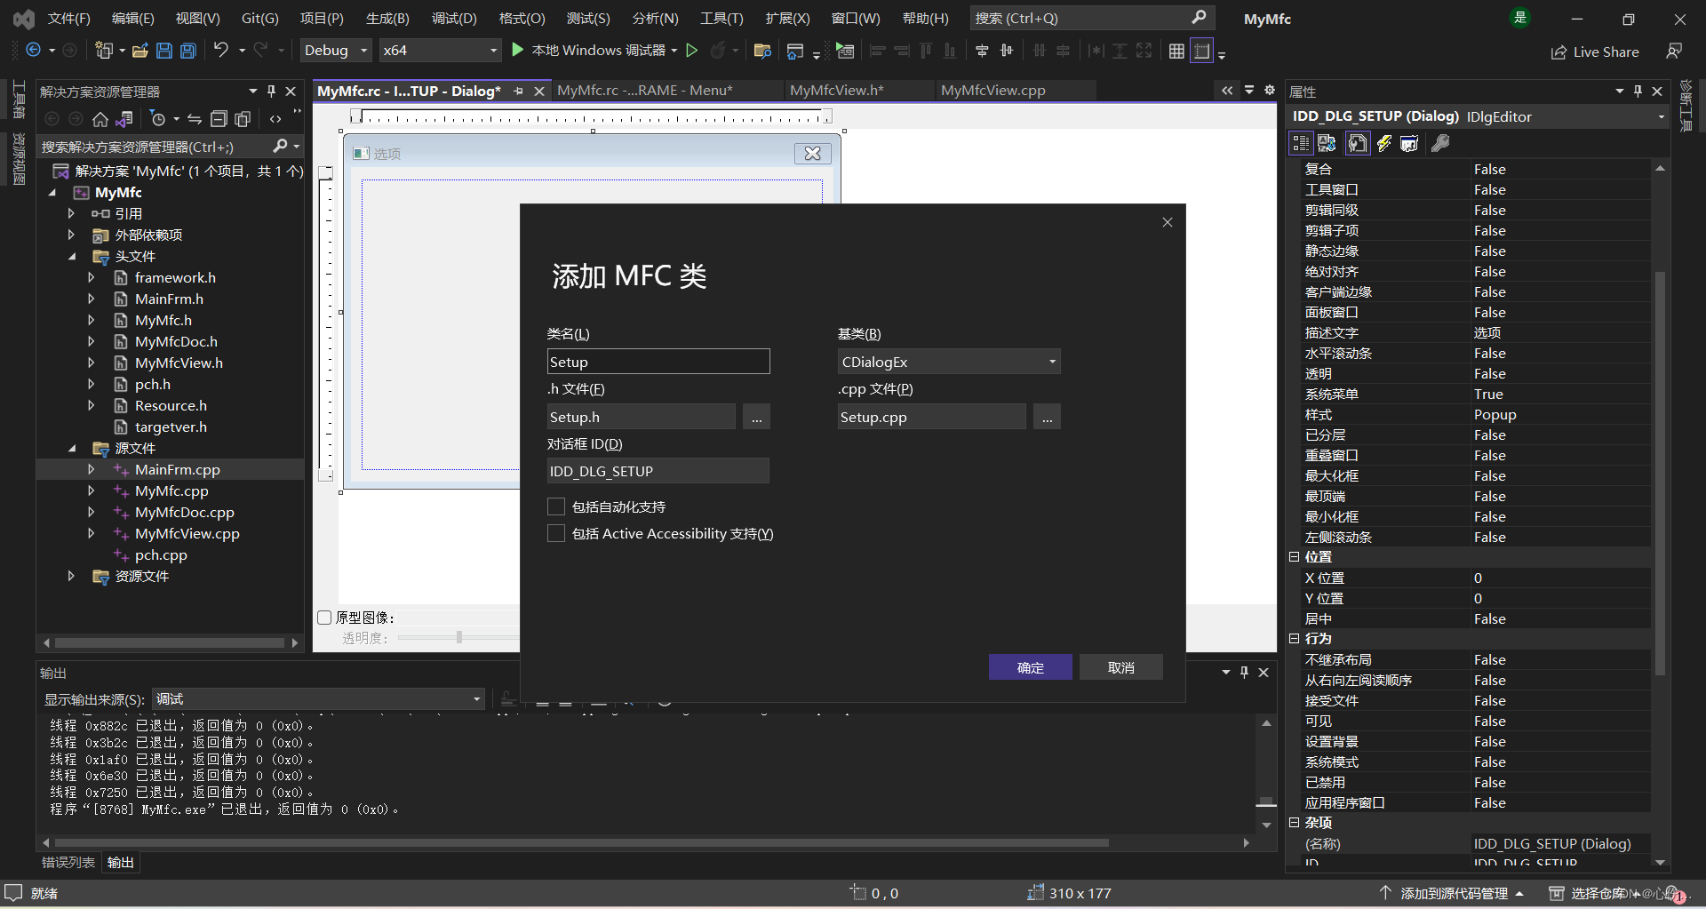The height and width of the screenshot is (909, 1706).
Task: Click the 类名 input field containing Setup
Action: (x=658, y=362)
